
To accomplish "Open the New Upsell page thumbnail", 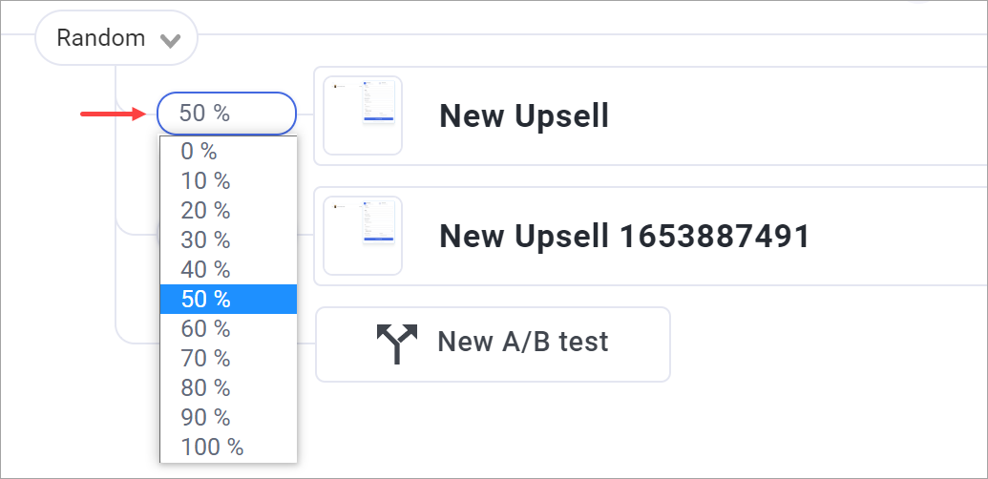I will coord(363,115).
